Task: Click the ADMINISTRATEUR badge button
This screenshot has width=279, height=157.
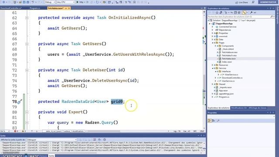Action: (268, 2)
